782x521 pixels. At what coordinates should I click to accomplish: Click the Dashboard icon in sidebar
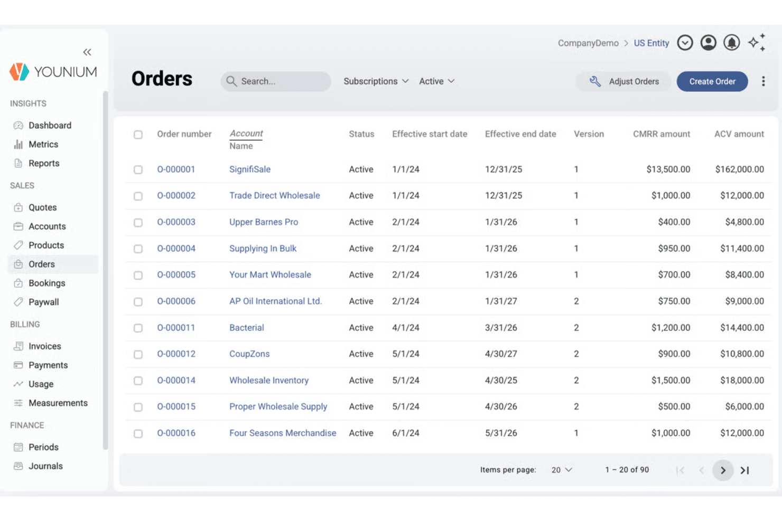click(18, 126)
